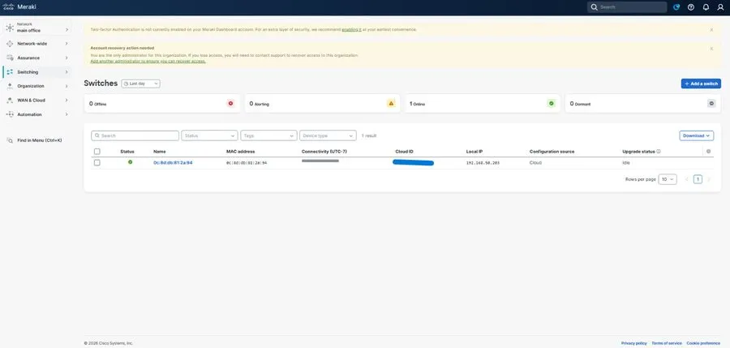
Task: Open the Download dropdown button
Action: tap(697, 135)
